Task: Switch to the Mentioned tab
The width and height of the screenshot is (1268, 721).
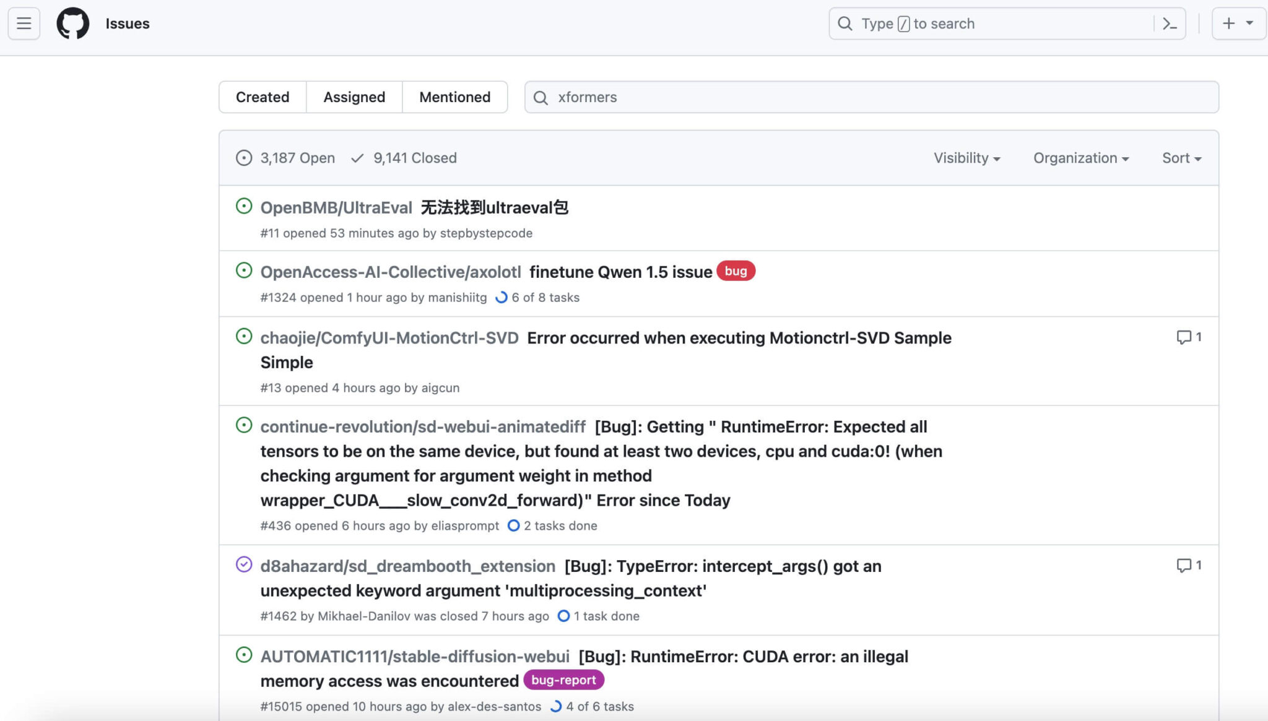Action: click(x=454, y=97)
